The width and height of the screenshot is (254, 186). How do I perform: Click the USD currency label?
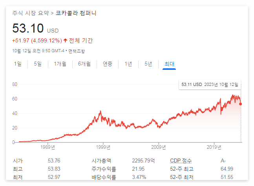53,31
